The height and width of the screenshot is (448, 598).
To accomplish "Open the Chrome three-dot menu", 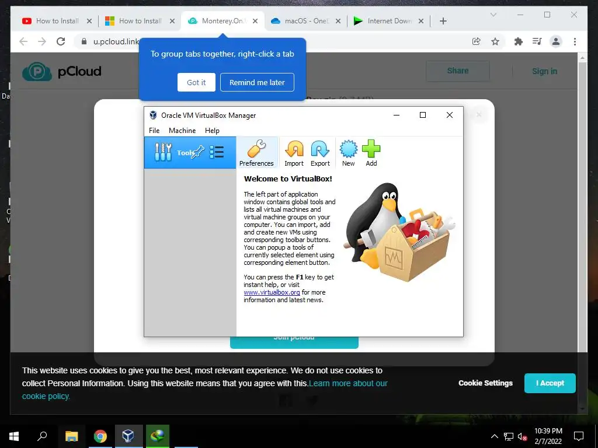I will click(x=575, y=41).
